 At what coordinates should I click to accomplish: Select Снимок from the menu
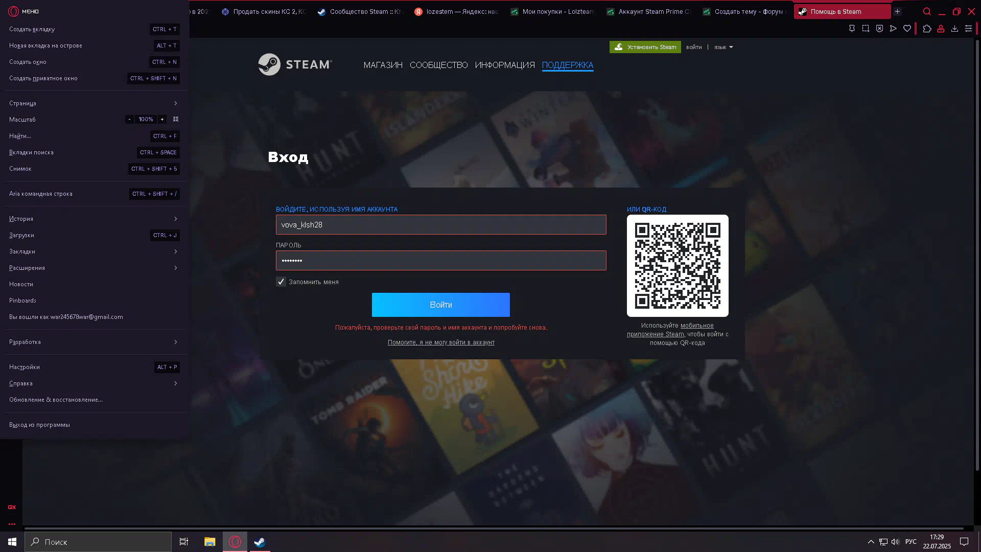95,169
